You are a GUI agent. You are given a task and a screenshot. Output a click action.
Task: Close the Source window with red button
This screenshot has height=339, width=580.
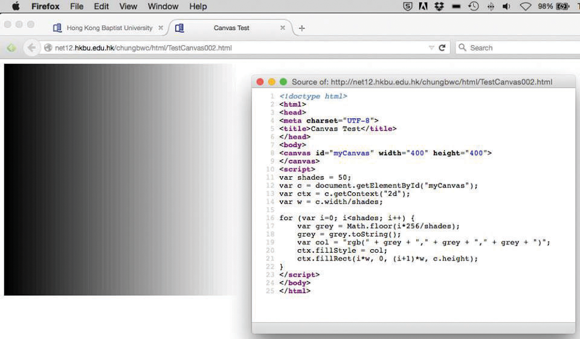click(x=260, y=81)
